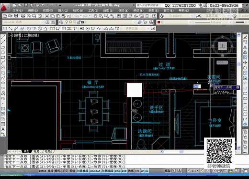Select the Spline draw tool

[3, 78]
